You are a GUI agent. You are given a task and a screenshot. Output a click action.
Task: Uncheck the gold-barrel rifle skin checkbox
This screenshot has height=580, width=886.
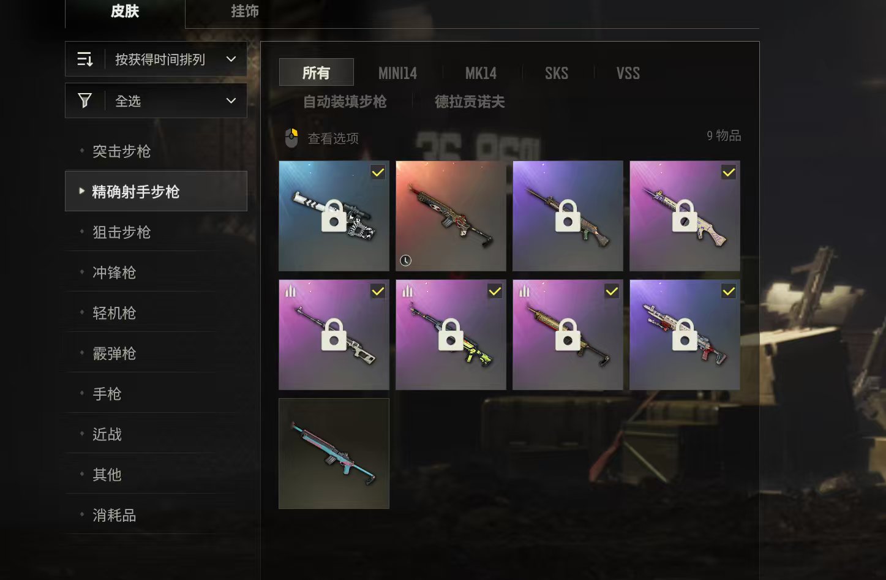tap(612, 291)
